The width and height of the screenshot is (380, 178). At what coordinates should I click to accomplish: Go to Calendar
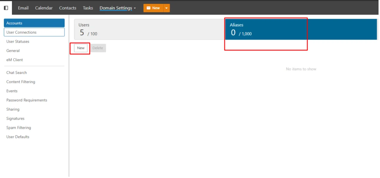(44, 8)
